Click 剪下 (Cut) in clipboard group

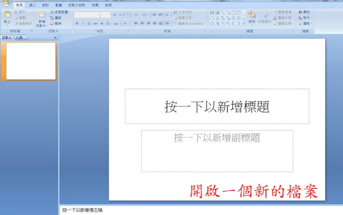[x=20, y=12]
